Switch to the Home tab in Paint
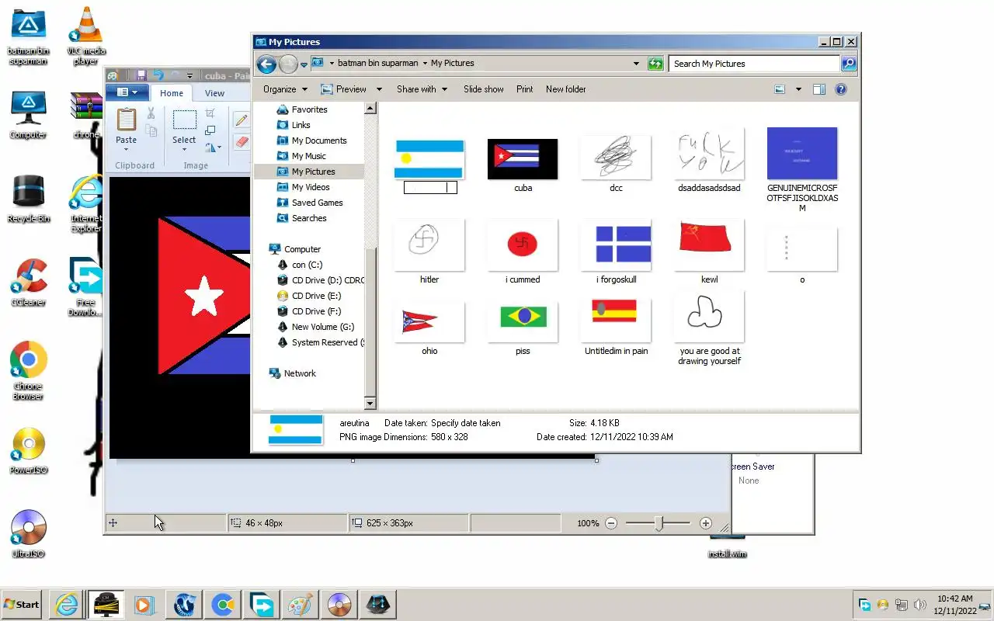994x621 pixels. [172, 93]
